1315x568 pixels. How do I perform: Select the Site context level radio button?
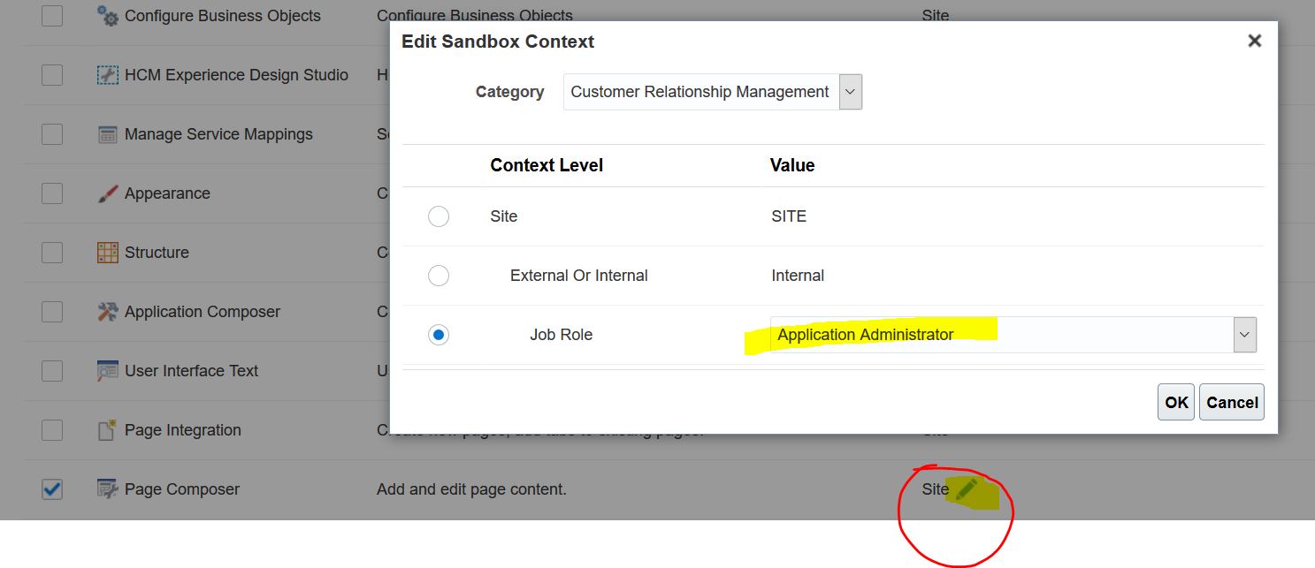coord(439,216)
